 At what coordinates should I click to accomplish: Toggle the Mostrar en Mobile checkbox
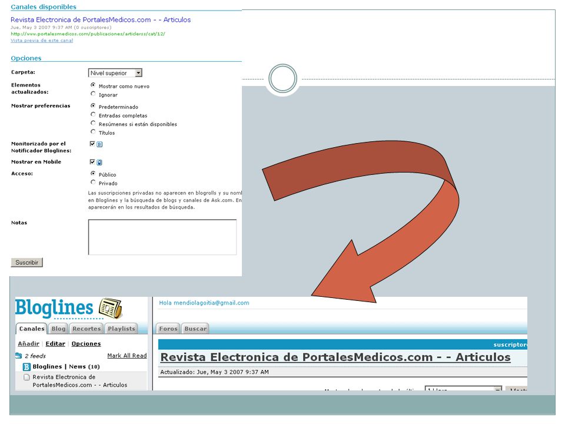(x=92, y=161)
